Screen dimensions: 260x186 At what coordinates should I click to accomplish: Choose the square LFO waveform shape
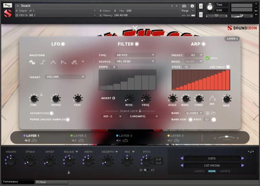pyautogui.click(x=43, y=62)
